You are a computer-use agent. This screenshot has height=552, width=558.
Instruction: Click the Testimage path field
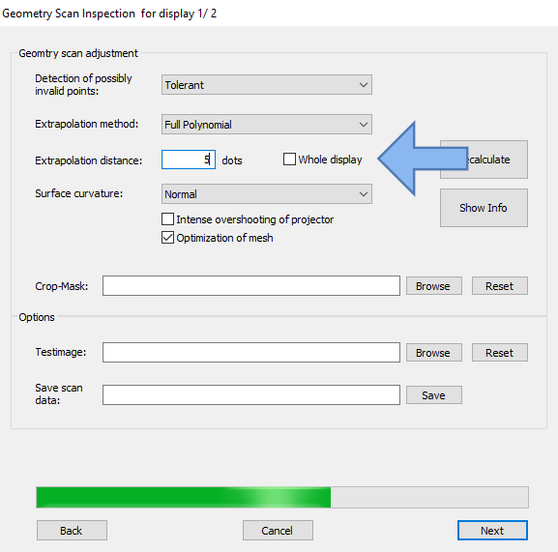[x=251, y=353]
